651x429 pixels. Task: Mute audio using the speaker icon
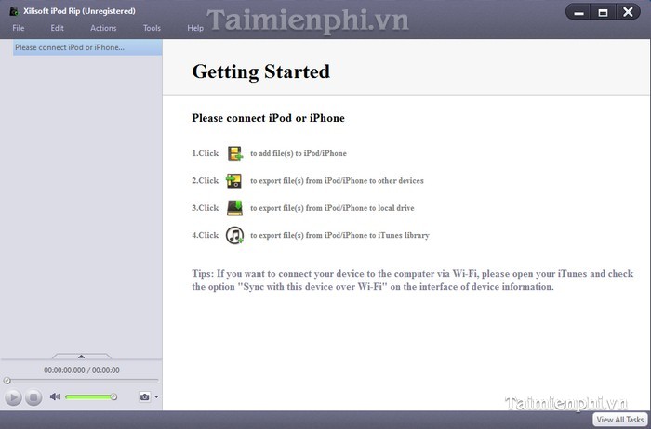tap(55, 397)
